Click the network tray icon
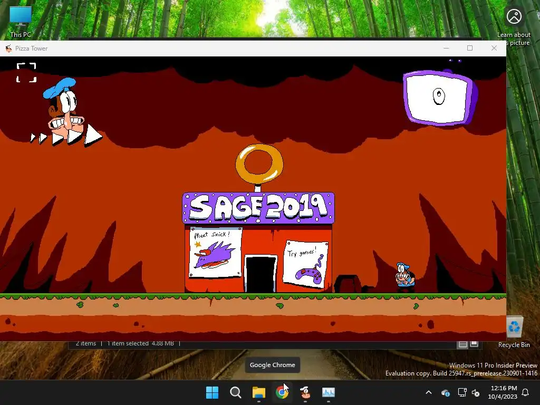 (x=462, y=392)
